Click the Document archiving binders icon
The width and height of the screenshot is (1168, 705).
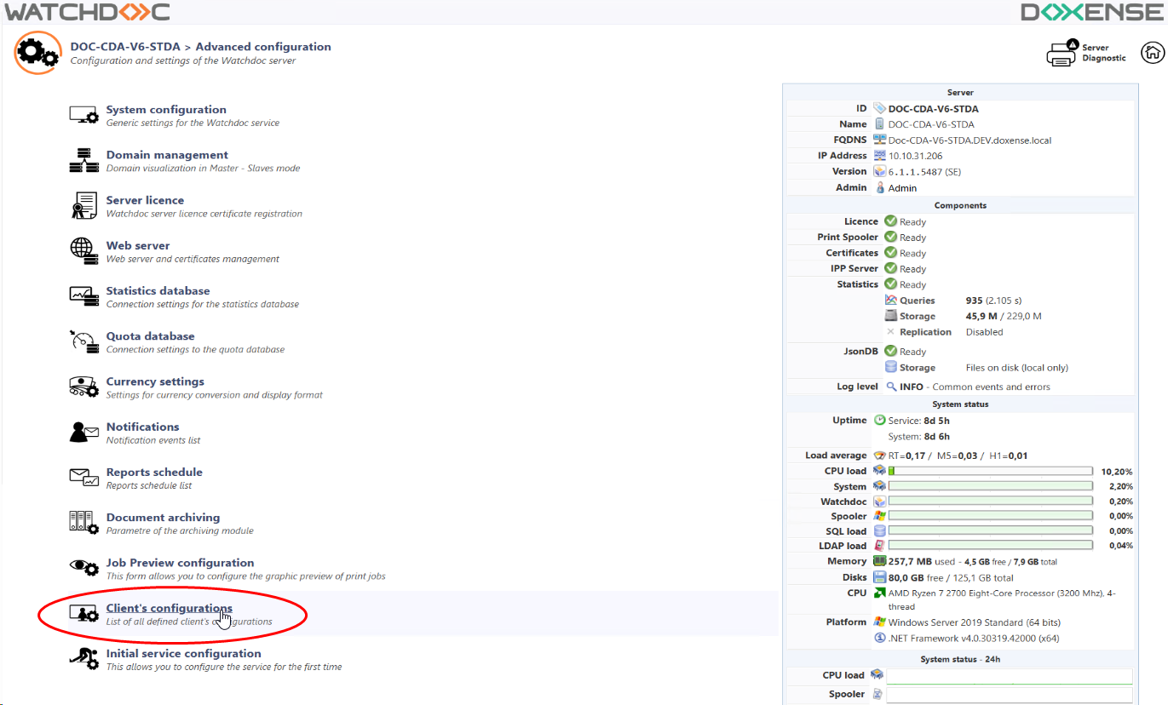point(84,522)
